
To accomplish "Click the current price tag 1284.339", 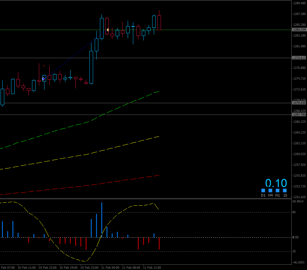I will pyautogui.click(x=299, y=29).
